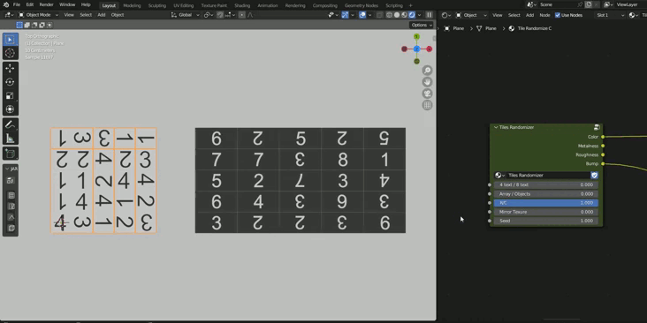Viewport: 647px width, 323px height.
Task: Choose the Rotate tool
Action: click(11, 82)
